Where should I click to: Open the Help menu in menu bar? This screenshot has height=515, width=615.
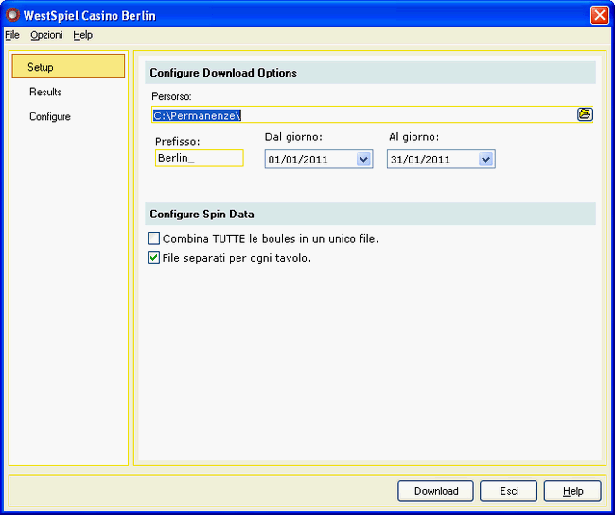point(83,35)
